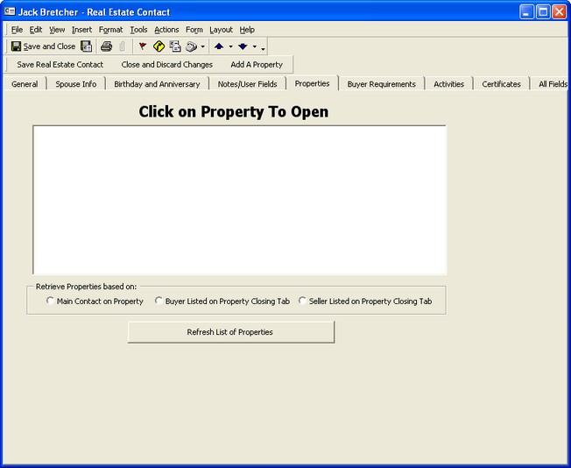Close the Real Estate Contact window
This screenshot has height=468, width=571.
point(560,12)
